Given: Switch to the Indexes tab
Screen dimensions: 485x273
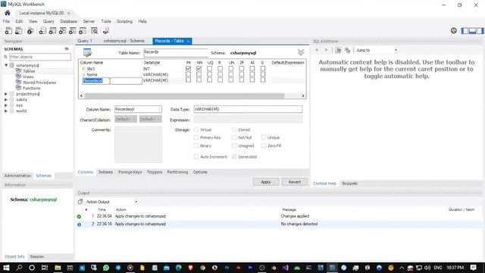Looking at the screenshot, I should pos(105,172).
